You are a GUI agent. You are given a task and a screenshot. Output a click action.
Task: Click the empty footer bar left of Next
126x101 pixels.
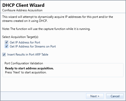[x=43, y=96]
